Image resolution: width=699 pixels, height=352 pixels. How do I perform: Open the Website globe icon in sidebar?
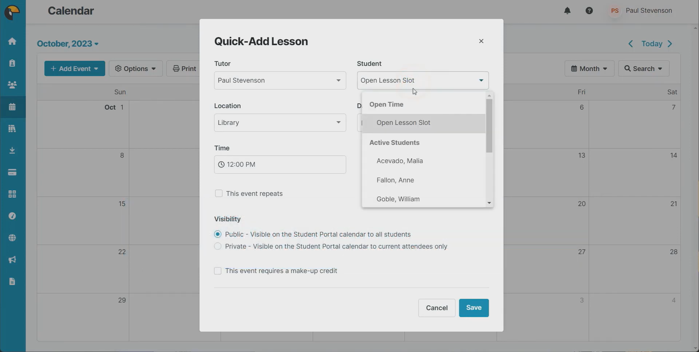(12, 238)
